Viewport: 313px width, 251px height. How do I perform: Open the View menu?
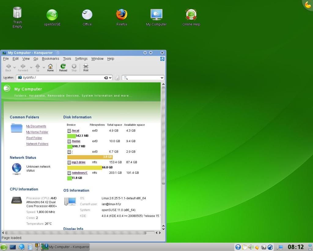click(26, 59)
